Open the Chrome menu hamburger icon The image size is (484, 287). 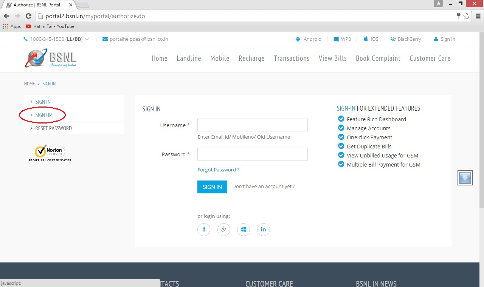tap(478, 16)
